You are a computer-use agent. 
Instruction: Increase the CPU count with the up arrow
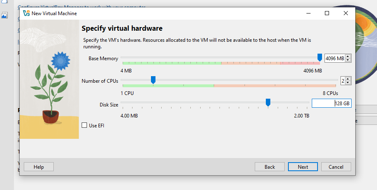(x=348, y=79)
